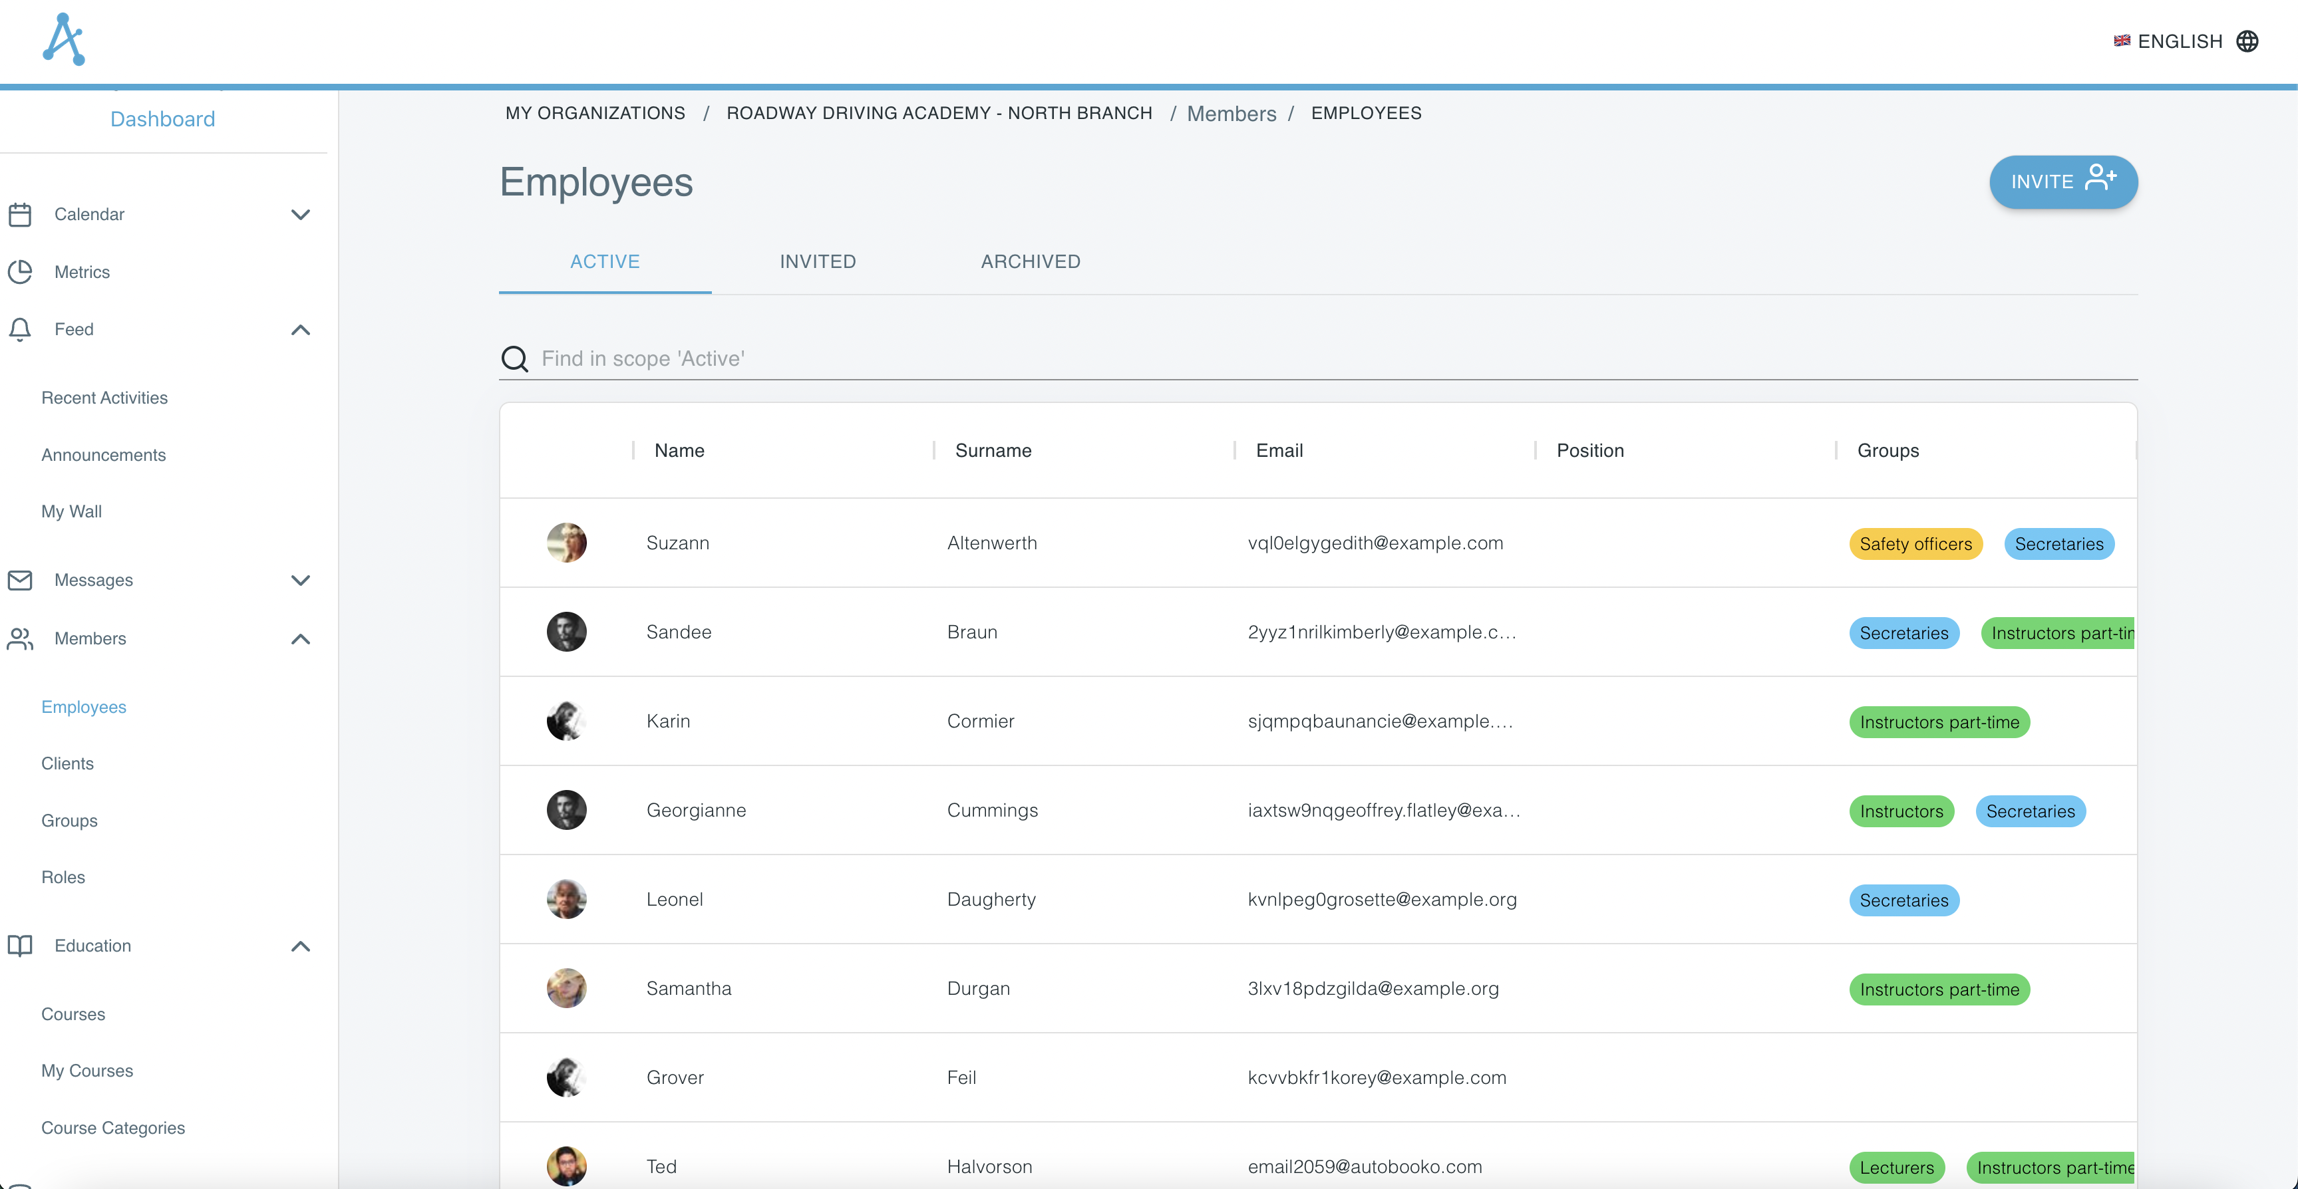Navigate to MY ORGANIZATIONS breadcrumb
Image resolution: width=2298 pixels, height=1189 pixels.
[x=595, y=113]
